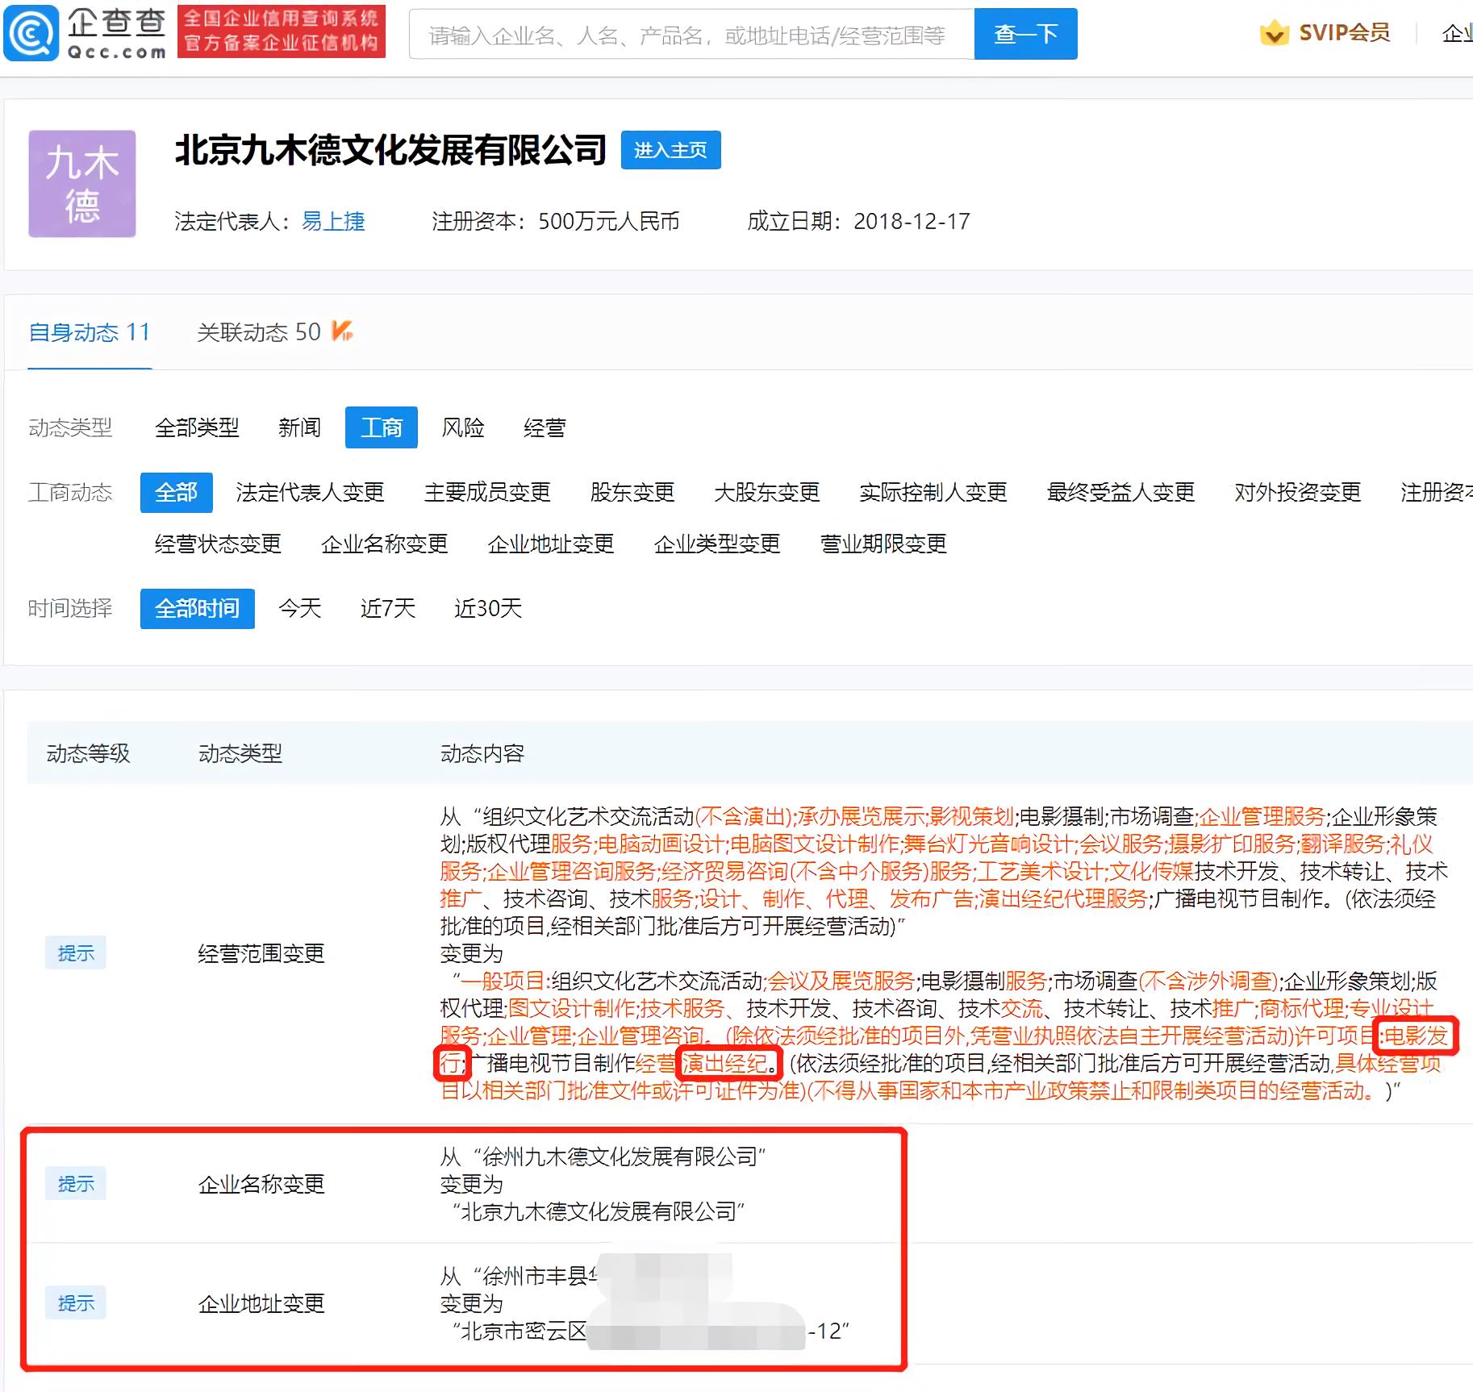Filter by 实际控制人变更
The width and height of the screenshot is (1473, 1392).
click(x=933, y=493)
